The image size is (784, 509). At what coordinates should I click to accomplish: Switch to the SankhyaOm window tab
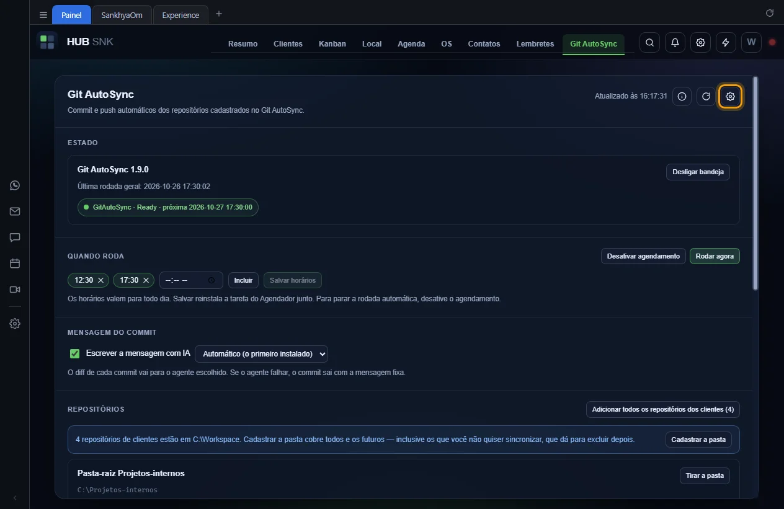[122, 15]
